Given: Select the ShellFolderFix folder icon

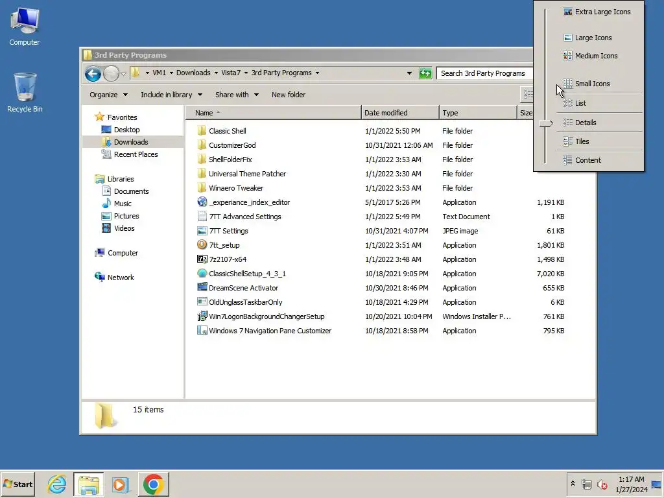Looking at the screenshot, I should point(202,160).
